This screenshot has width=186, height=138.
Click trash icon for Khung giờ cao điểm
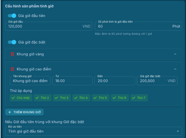(x=12, y=69)
